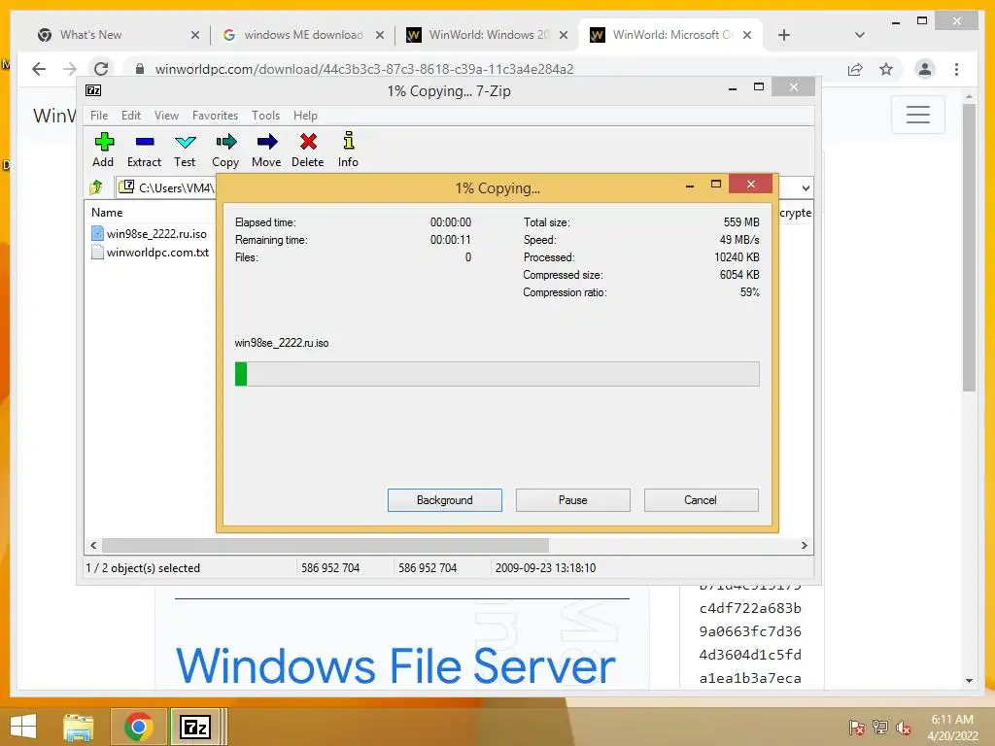Click the 2009-09-23 13:18:10 status entry

tap(546, 568)
